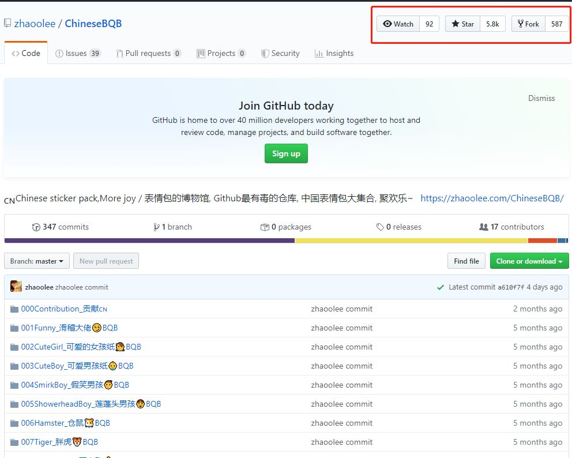The width and height of the screenshot is (572, 458).
Task: Click the folder icon of 001Funny row
Action: (x=14, y=328)
